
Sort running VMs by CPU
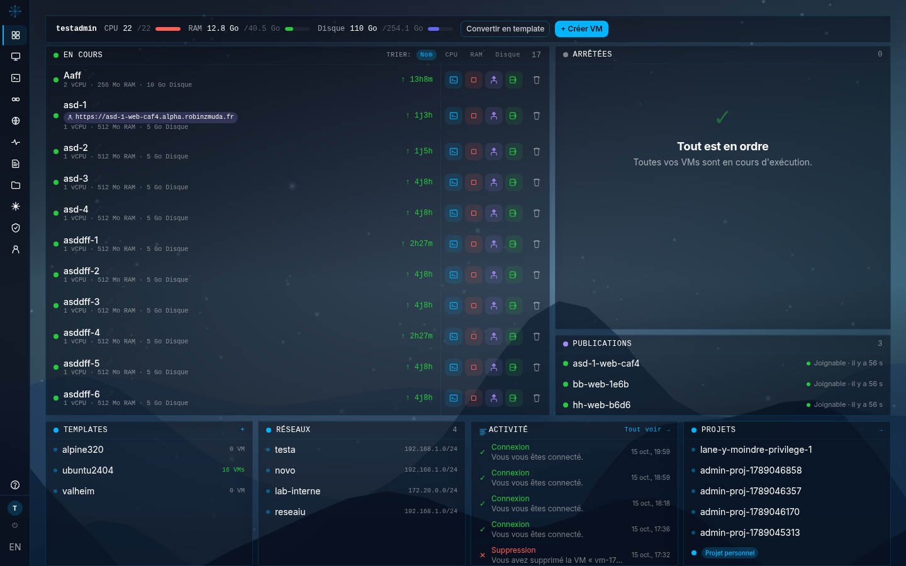click(451, 55)
